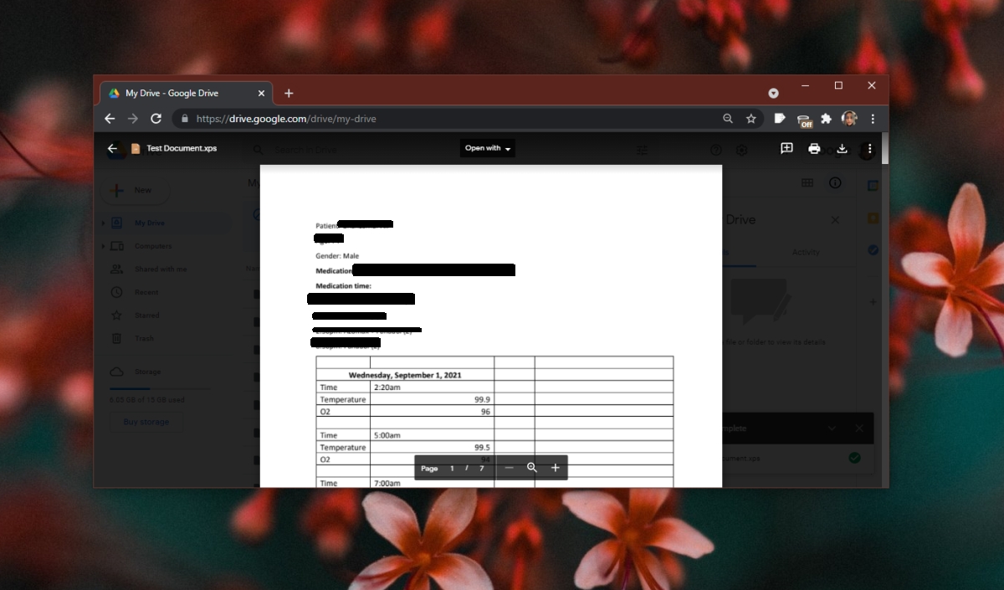Add a comment to Test Document.xps
This screenshot has height=590, width=1004.
pos(786,148)
